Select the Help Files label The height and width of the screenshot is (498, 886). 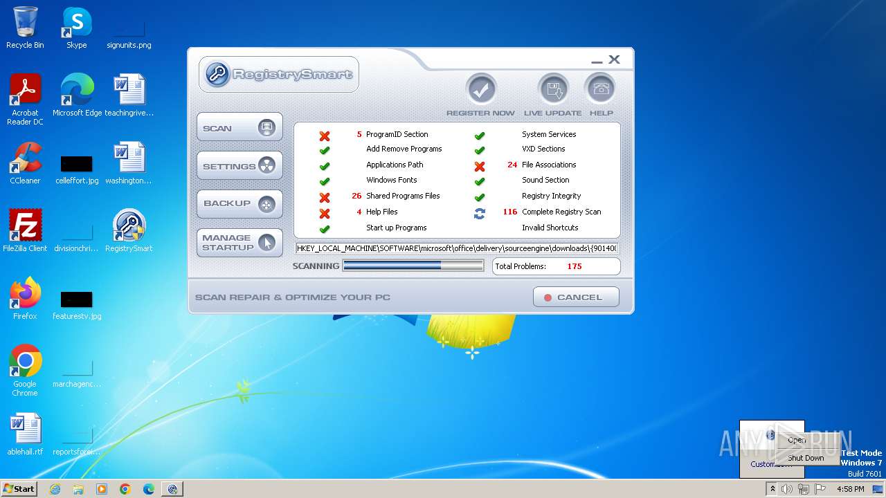pos(381,212)
